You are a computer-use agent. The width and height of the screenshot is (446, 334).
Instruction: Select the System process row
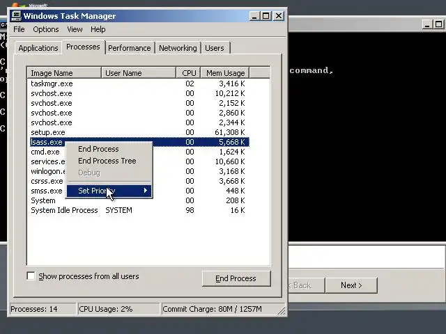click(x=139, y=200)
